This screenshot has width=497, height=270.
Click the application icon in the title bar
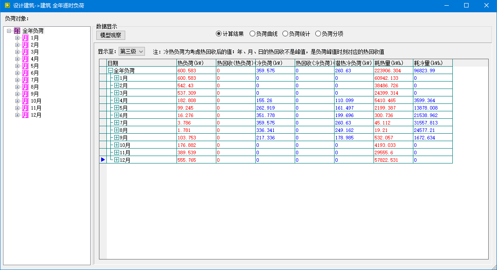7,6
